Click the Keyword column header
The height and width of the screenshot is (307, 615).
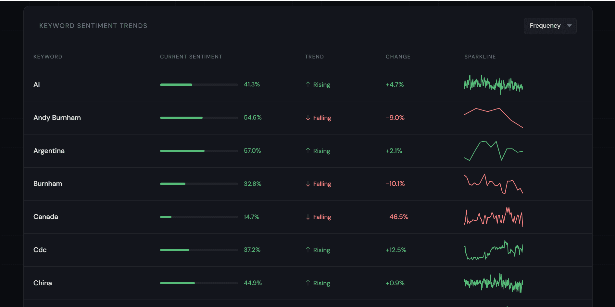coord(48,57)
